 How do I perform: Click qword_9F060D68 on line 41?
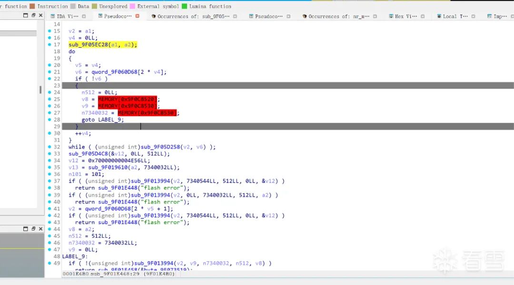[x=108, y=209]
